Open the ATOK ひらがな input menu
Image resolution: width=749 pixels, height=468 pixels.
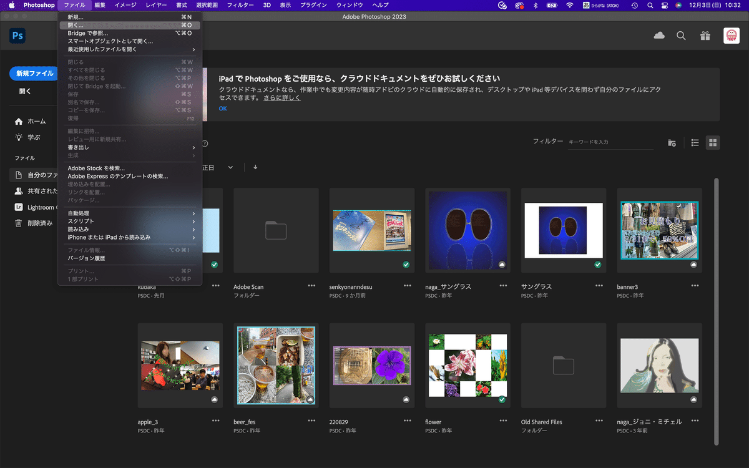601,5
